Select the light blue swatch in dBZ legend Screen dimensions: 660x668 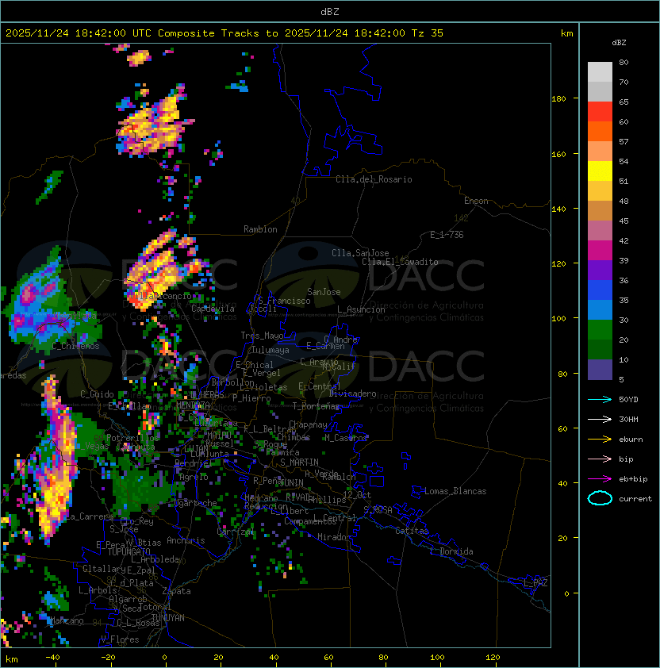point(600,309)
